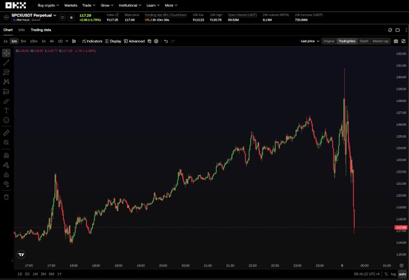Open the emoji icons tool

coord(6,120)
